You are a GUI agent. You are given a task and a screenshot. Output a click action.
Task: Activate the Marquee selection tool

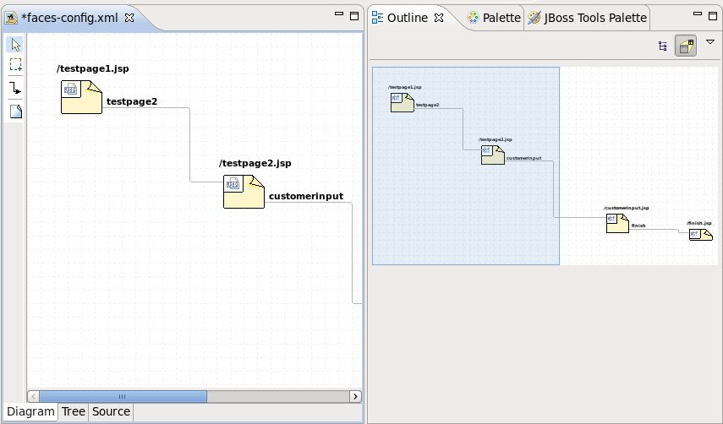point(15,65)
